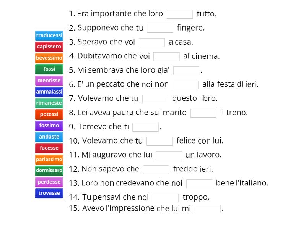Select the blue "trovasse" tile
The image size is (306, 229).
click(x=49, y=193)
